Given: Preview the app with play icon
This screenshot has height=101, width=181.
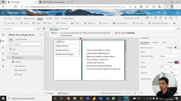Looking at the screenshot, I should point(166,18).
